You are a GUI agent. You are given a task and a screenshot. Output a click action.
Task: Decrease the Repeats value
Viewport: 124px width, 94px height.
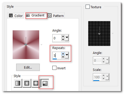point(63,57)
